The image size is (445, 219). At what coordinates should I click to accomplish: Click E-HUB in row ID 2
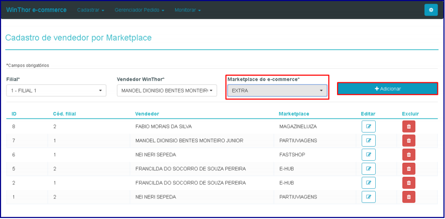(x=286, y=183)
